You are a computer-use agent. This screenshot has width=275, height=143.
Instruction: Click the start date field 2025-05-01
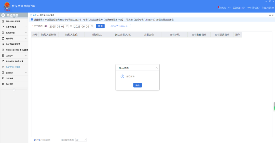(x=57, y=26)
